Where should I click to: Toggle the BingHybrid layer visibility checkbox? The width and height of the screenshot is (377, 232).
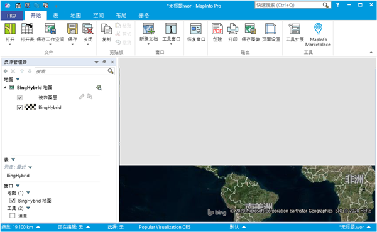point(19,107)
